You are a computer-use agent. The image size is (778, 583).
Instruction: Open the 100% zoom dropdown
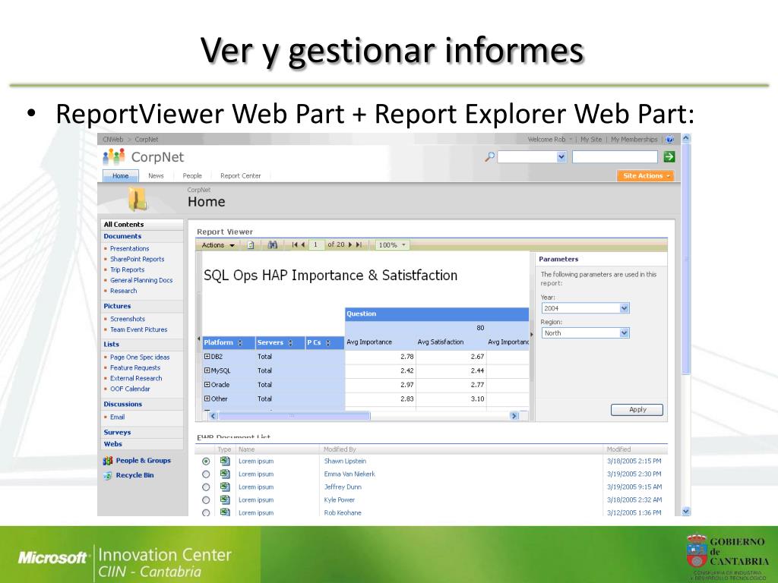pyautogui.click(x=392, y=245)
